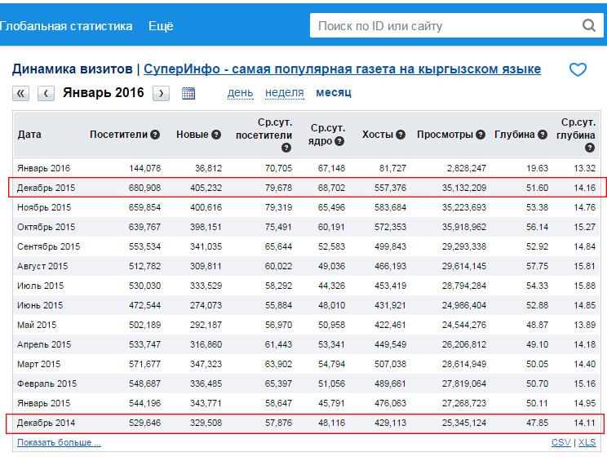Select the Апрель 2015 row label
The width and height of the screenshot is (607, 461).
(44, 344)
